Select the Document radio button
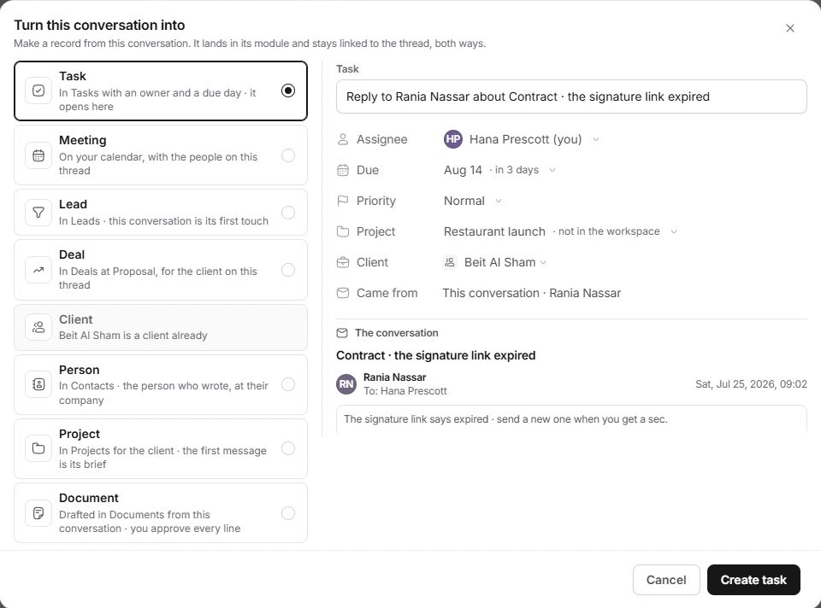821x608 pixels. click(288, 513)
